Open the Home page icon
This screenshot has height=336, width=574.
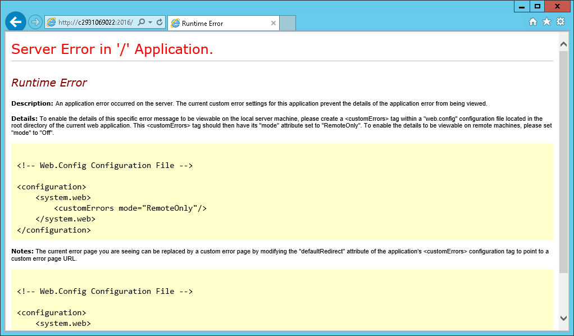pyautogui.click(x=533, y=22)
